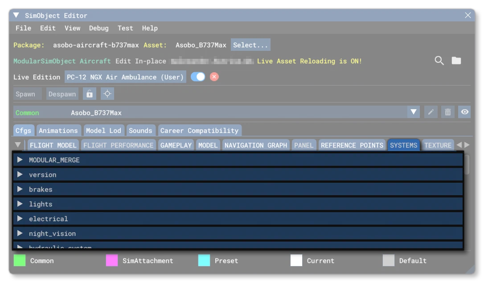Open the Test menu

(x=125, y=28)
